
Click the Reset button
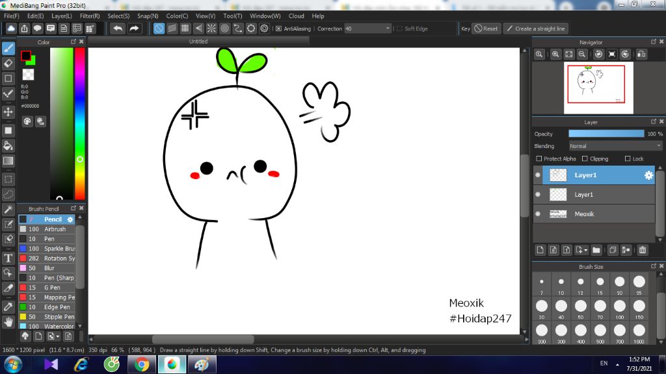486,29
